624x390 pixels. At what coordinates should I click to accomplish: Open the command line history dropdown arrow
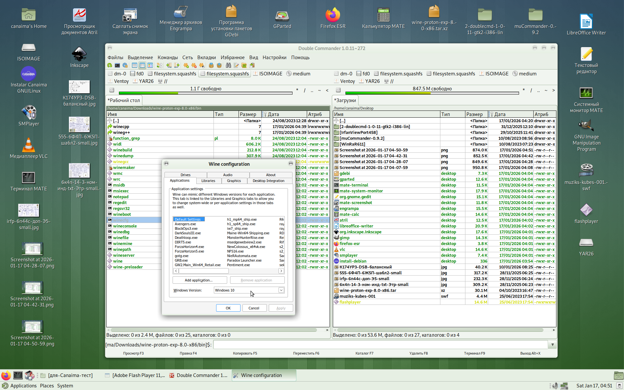pos(552,344)
